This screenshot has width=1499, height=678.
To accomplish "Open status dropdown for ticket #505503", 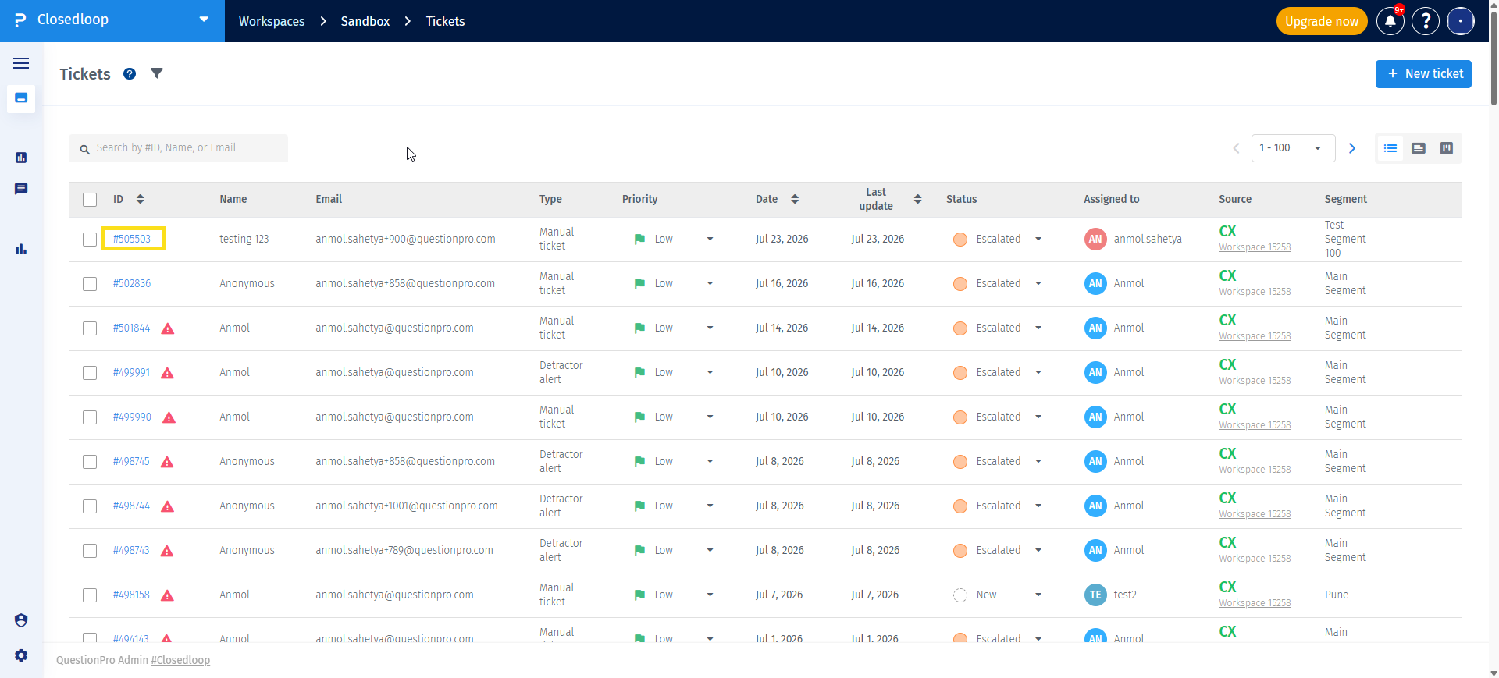I will 1038,239.
